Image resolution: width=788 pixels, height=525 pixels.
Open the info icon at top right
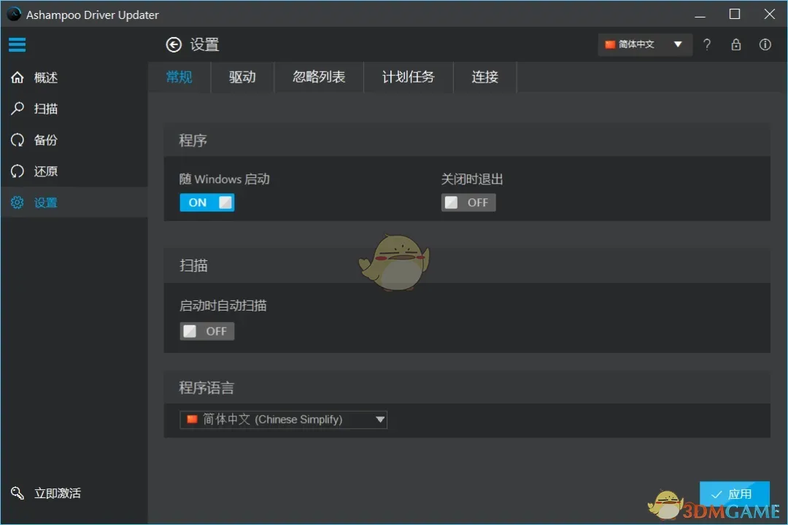pos(765,44)
